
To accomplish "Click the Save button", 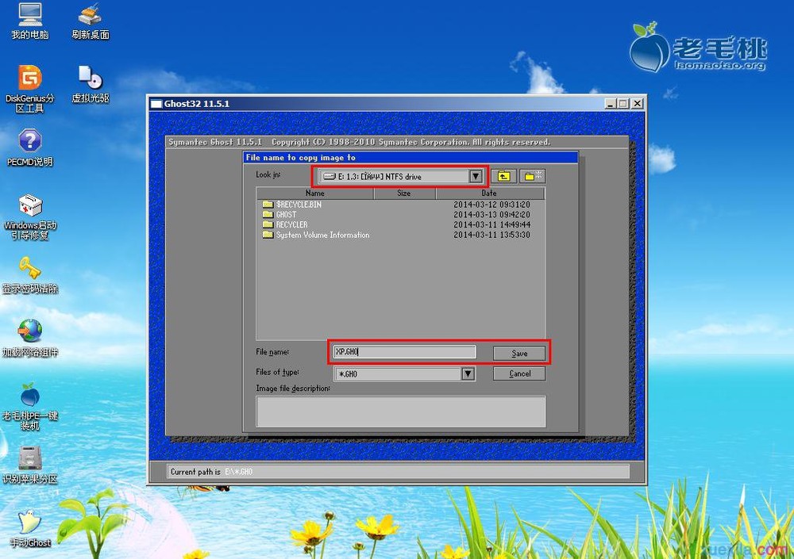I will tap(519, 353).
